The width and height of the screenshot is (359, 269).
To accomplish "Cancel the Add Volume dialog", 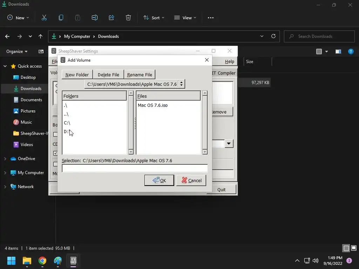I will tap(191, 180).
